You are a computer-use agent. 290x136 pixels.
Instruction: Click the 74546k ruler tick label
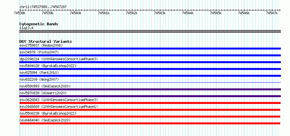244,13
